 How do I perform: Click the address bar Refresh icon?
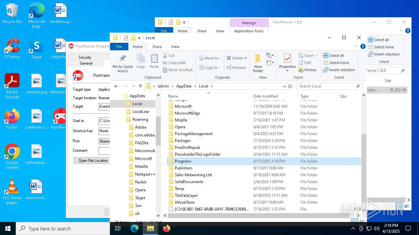pyautogui.click(x=290, y=86)
